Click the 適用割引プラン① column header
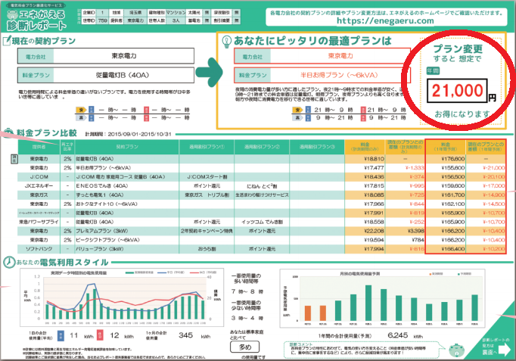The width and height of the screenshot is (516, 361). point(207,147)
